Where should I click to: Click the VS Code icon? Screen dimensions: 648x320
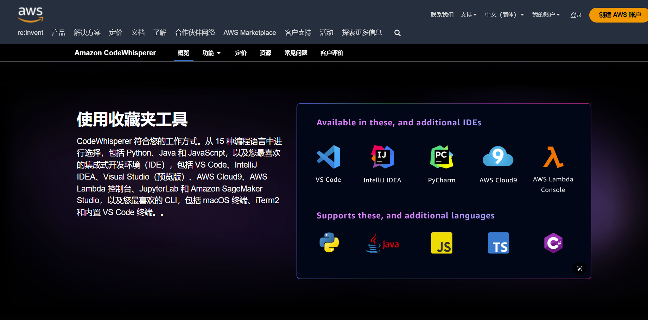329,157
